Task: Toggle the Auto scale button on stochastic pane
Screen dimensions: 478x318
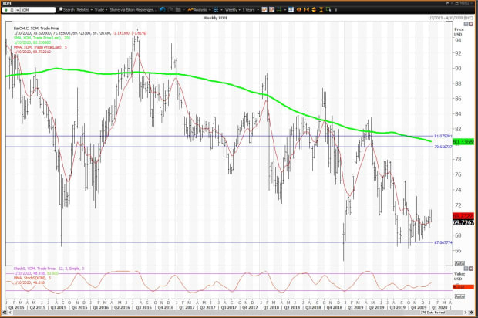Action: pos(458,295)
